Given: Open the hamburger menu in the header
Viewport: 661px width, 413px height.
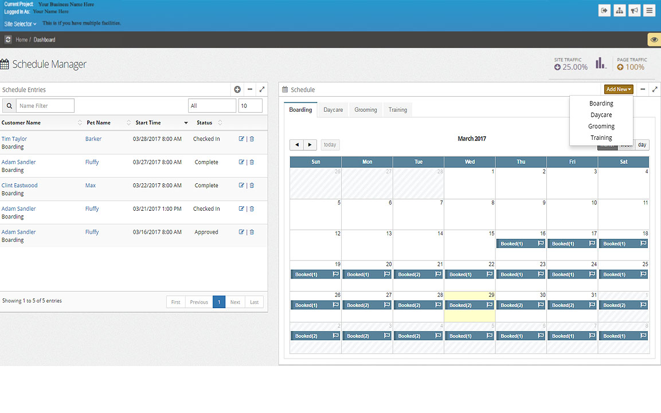Looking at the screenshot, I should [x=649, y=10].
